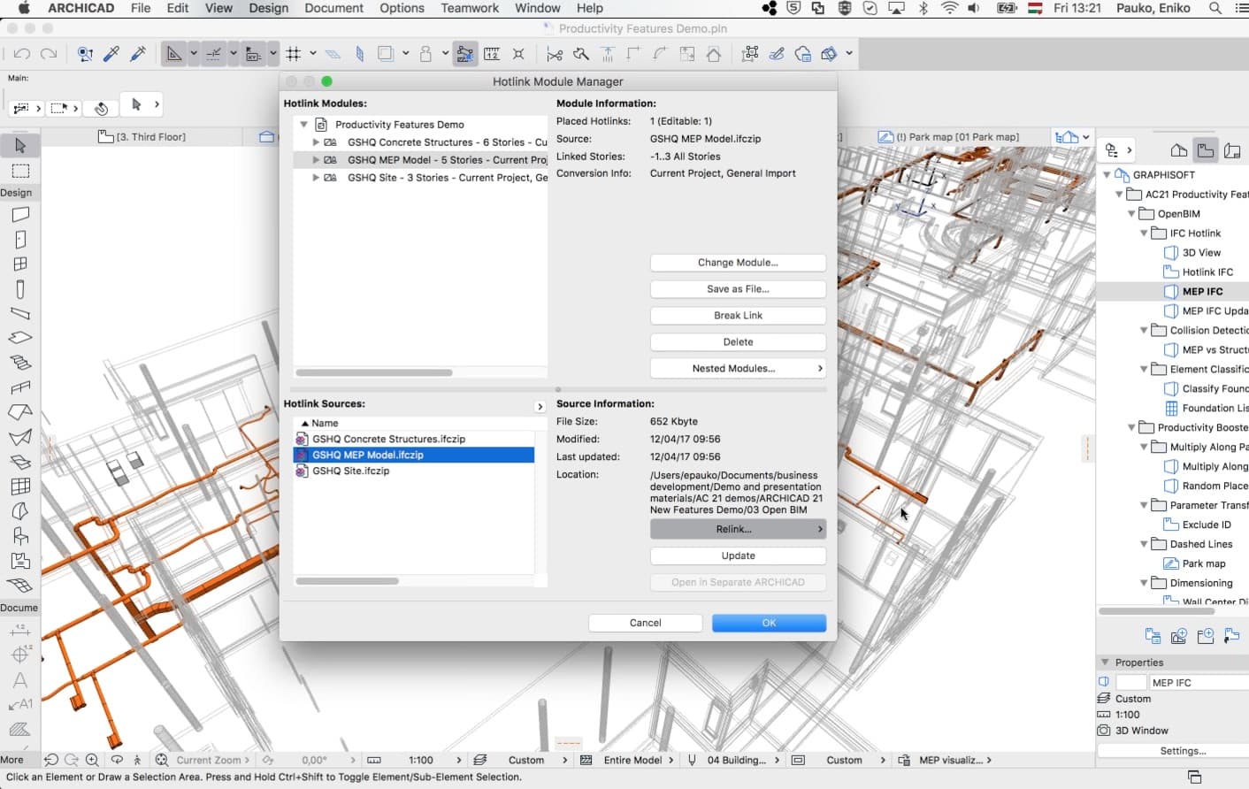Click the Save as File button
Image resolution: width=1249 pixels, height=789 pixels.
click(739, 289)
